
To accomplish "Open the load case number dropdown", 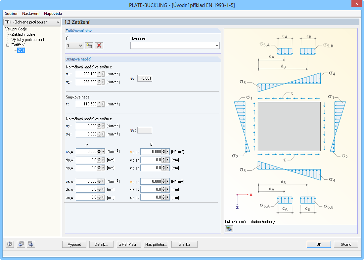I will [x=80, y=46].
